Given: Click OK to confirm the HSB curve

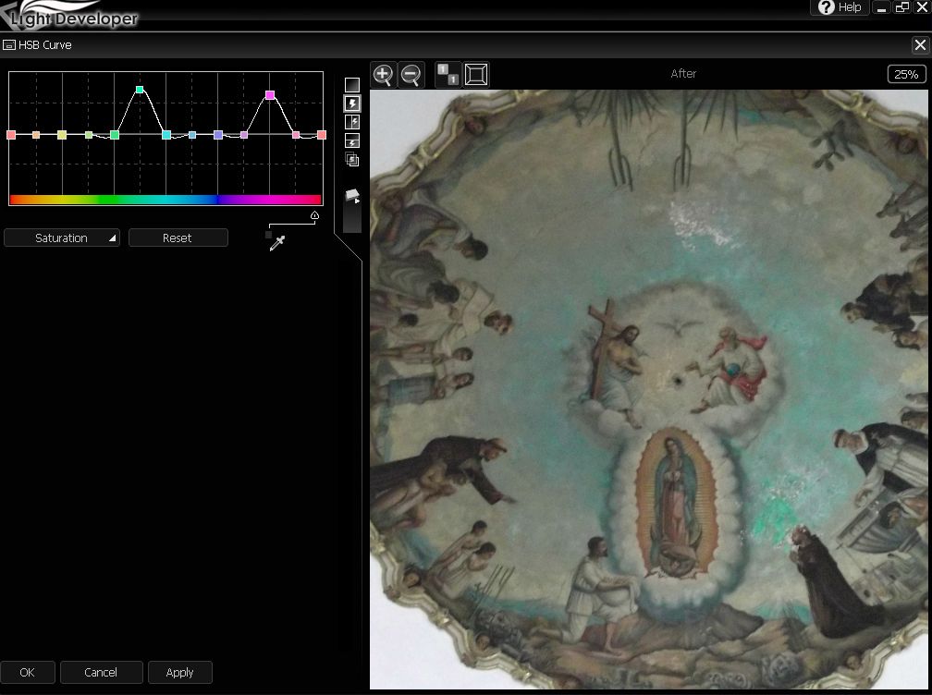Looking at the screenshot, I should pos(28,672).
